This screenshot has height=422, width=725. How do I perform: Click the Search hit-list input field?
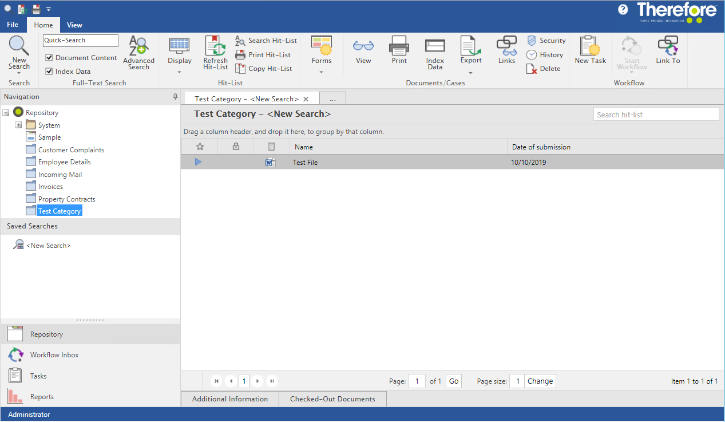pos(655,113)
